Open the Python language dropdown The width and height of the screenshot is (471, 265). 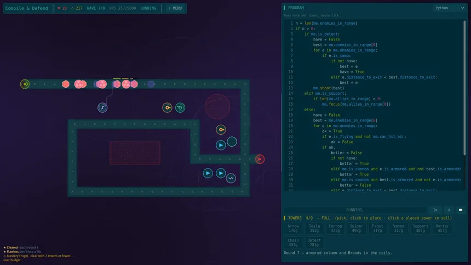pyautogui.click(x=450, y=8)
